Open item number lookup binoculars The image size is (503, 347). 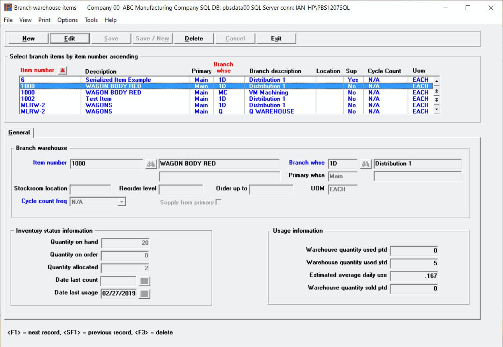(151, 164)
